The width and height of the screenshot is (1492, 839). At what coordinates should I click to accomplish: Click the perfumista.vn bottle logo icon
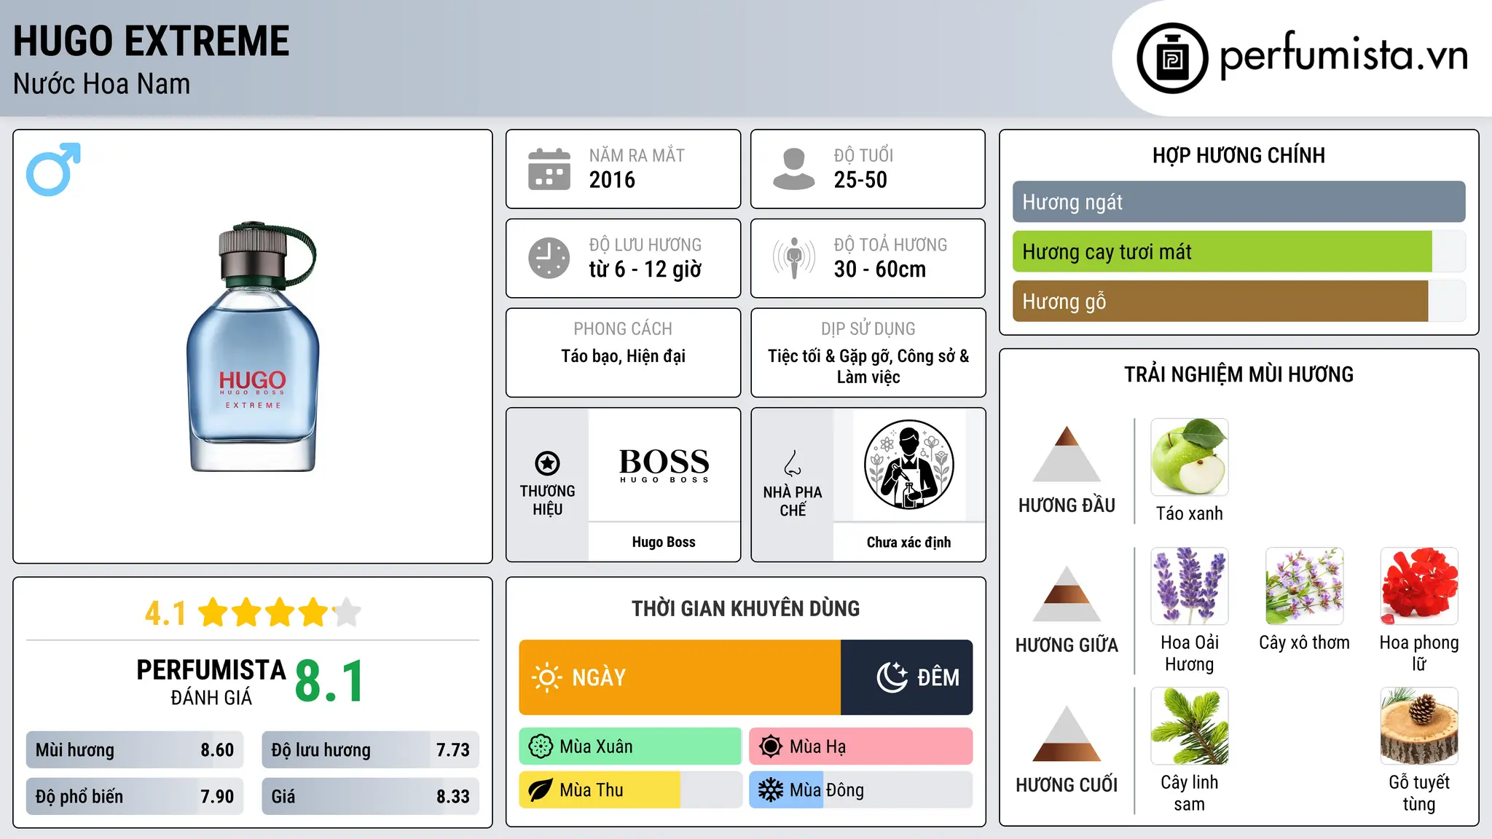pyautogui.click(x=1172, y=58)
